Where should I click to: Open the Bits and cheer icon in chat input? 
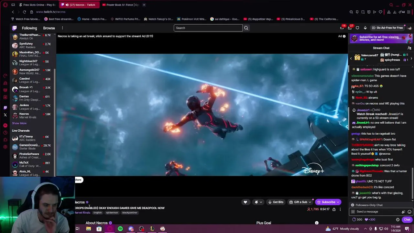403,212
